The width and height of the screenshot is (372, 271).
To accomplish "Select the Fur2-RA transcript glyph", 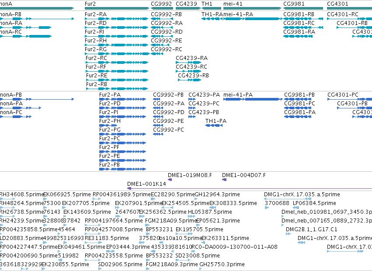I will [116, 19].
